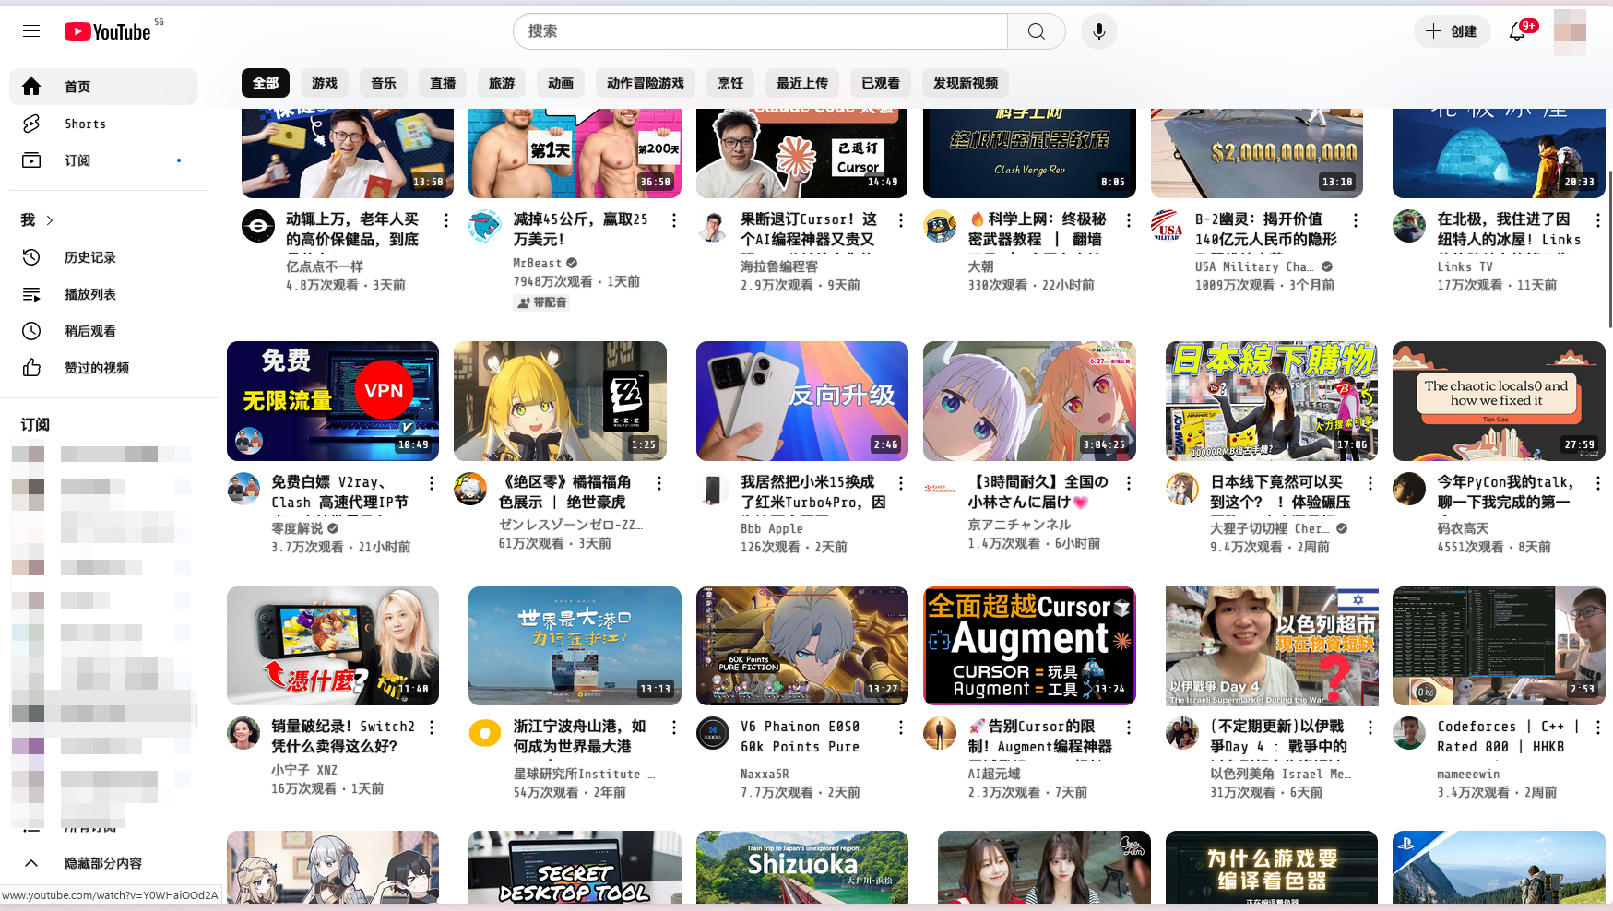Play the 反向升级 phone thumbnail

(x=802, y=401)
